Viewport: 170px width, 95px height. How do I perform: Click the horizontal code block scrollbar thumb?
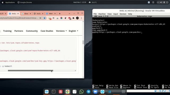pos(31,71)
